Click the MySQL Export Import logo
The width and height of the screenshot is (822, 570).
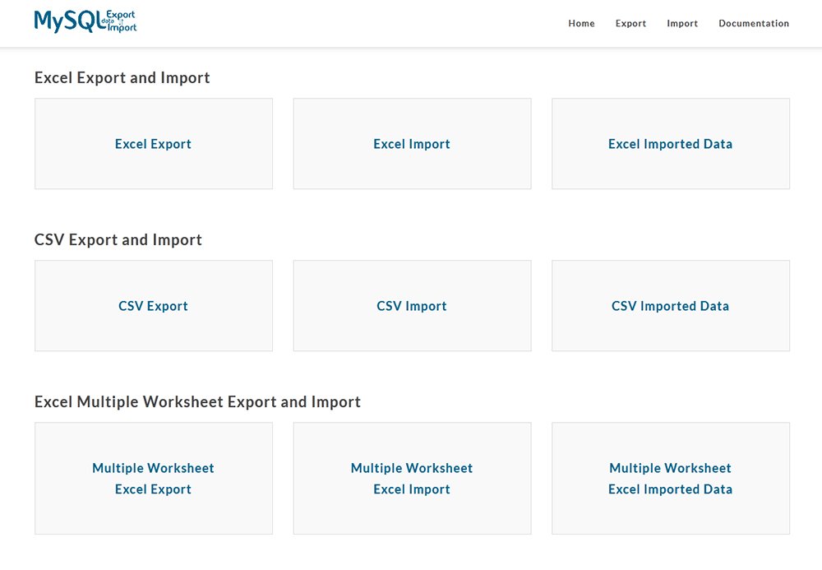click(x=85, y=21)
